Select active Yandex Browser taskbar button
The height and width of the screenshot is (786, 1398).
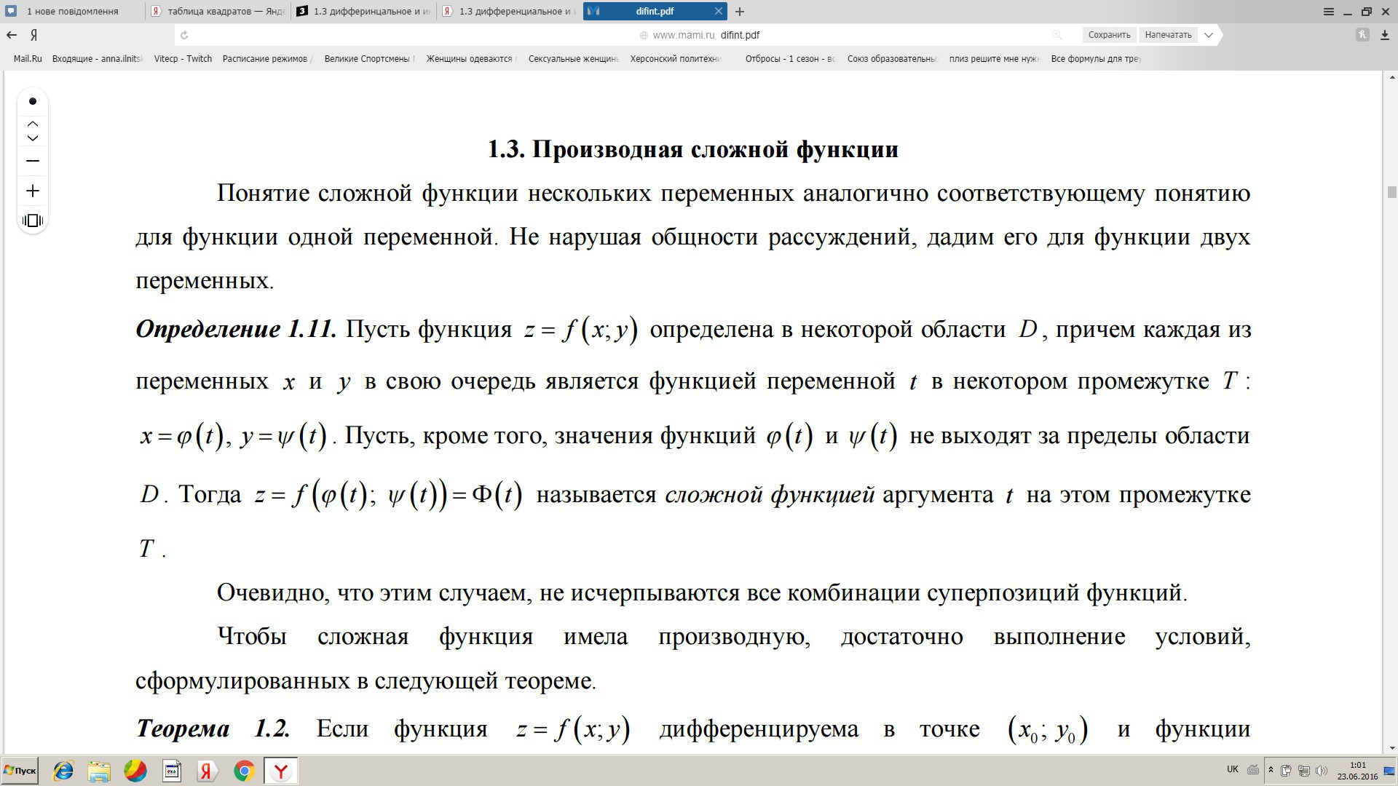pos(280,771)
